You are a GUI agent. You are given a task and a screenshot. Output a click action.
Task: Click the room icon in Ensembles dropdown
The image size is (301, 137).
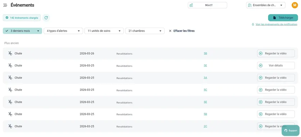[250, 5]
